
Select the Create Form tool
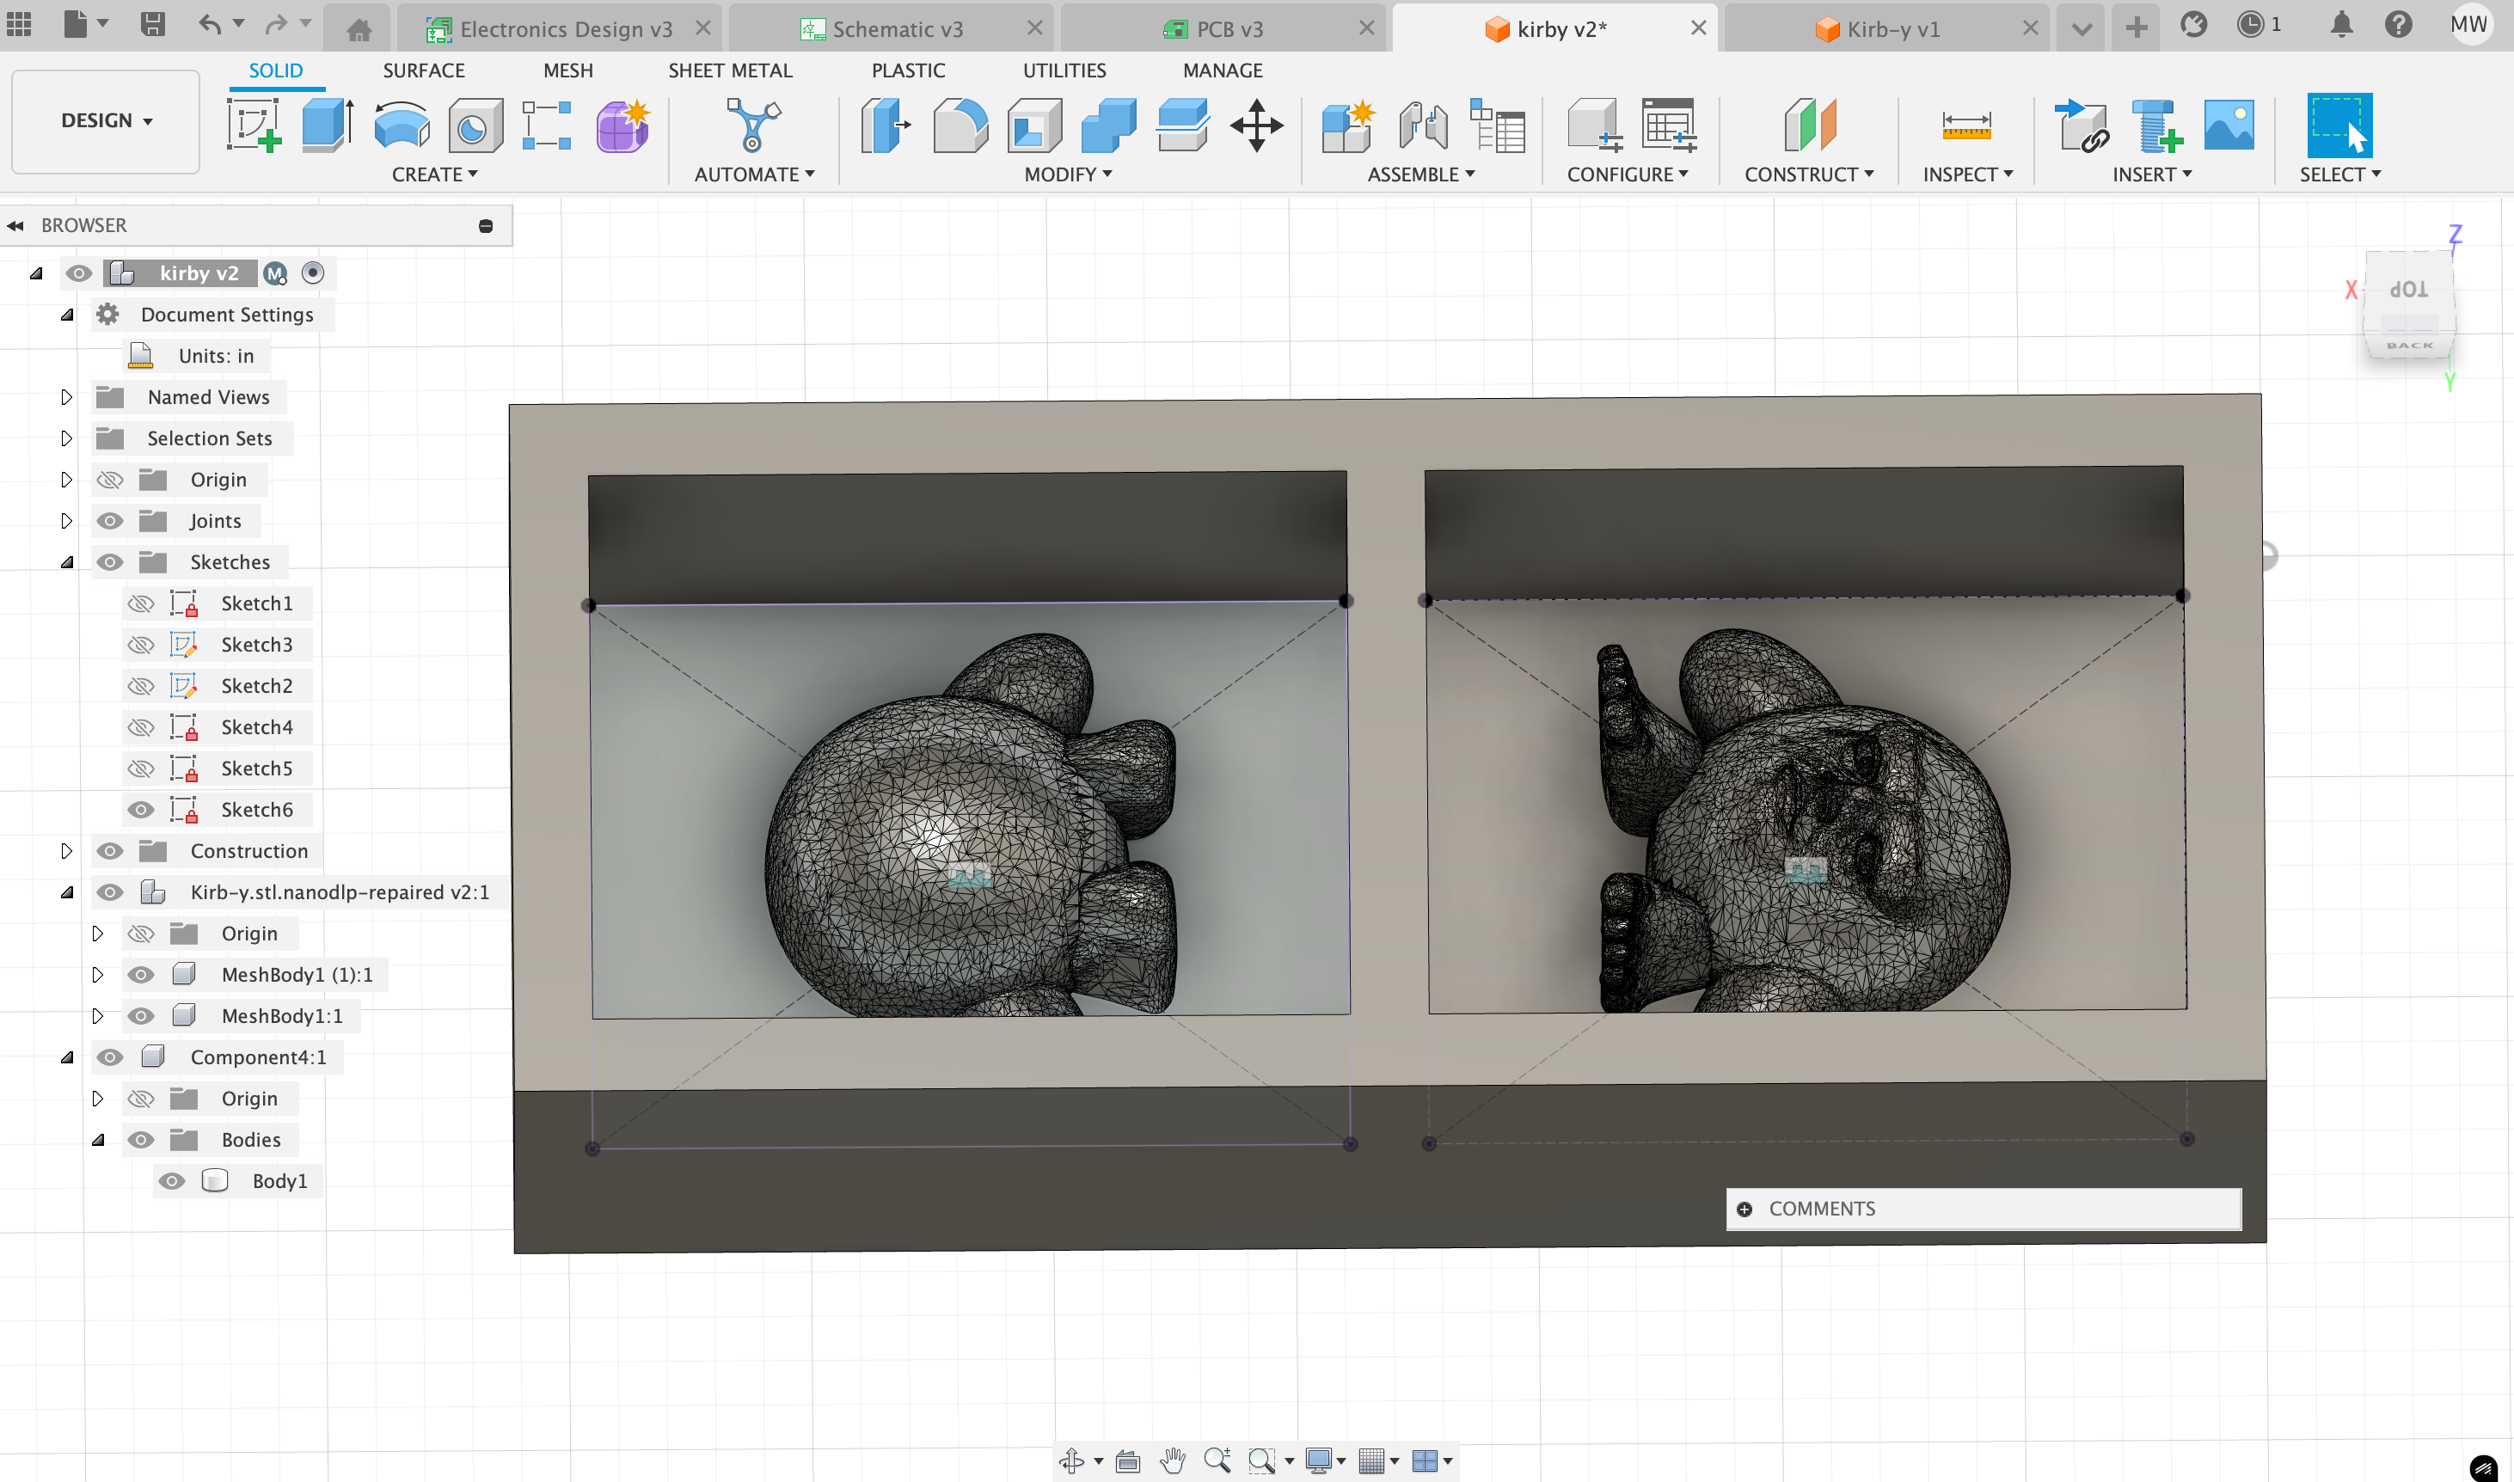click(622, 126)
